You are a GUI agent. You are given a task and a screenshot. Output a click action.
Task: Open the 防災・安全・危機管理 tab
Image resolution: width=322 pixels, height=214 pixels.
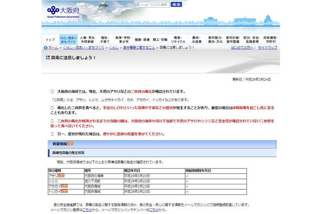(252, 40)
